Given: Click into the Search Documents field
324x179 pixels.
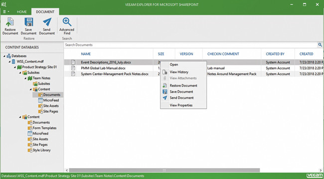Looking at the screenshot, I should [191, 45].
